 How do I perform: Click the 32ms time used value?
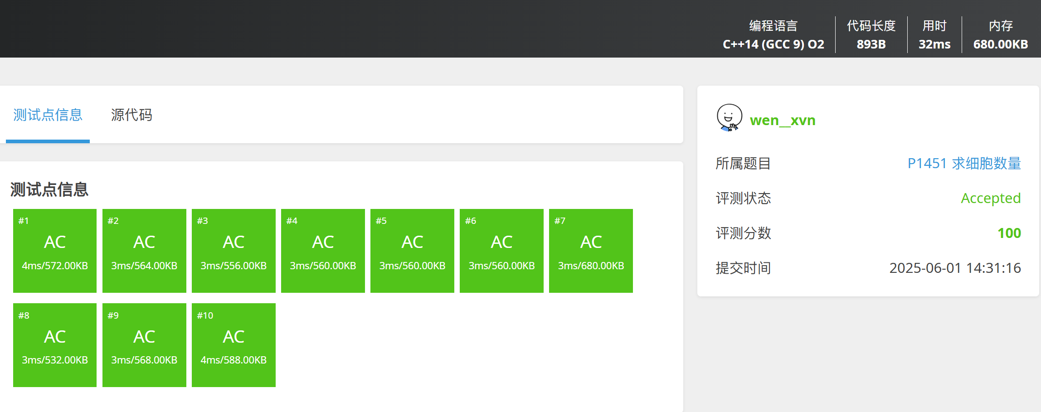[x=934, y=44]
